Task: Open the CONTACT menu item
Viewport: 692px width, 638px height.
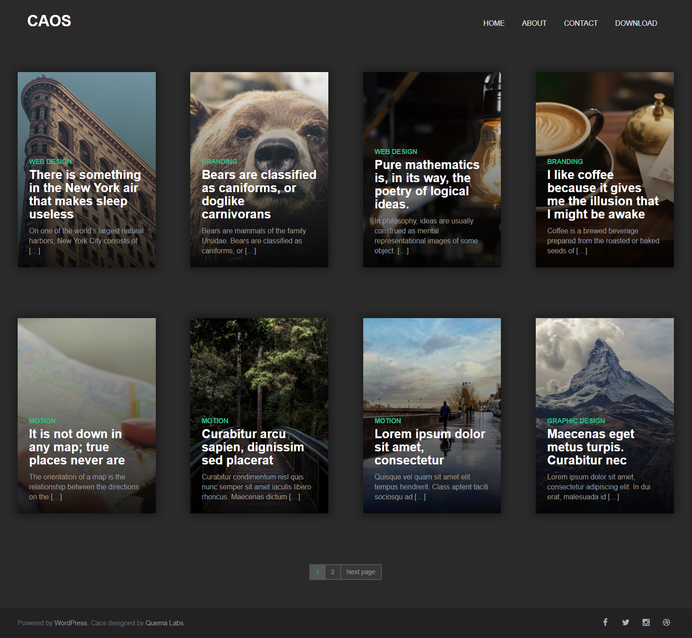Action: point(581,23)
